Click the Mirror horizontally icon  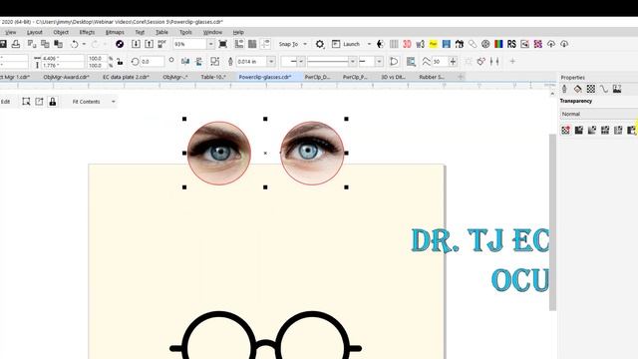click(x=185, y=62)
